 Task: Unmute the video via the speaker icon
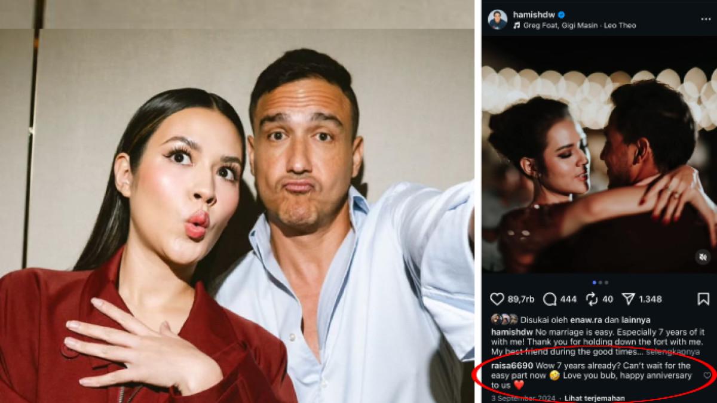703,257
